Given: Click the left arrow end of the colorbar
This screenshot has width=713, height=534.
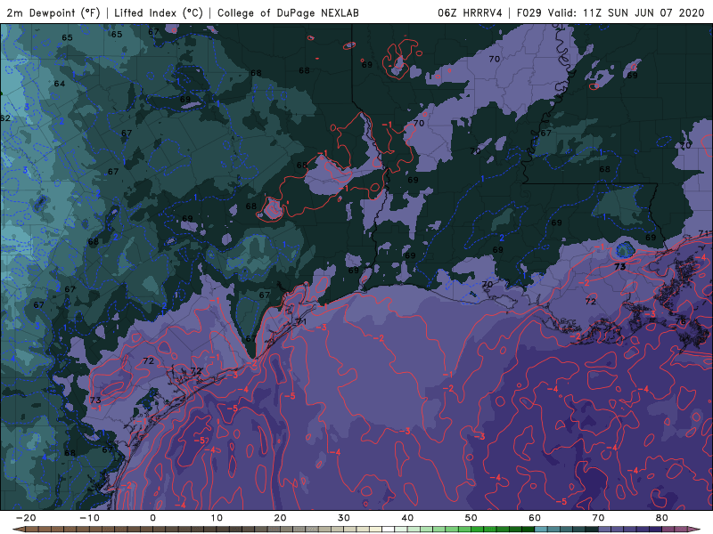Looking at the screenshot, I should pyautogui.click(x=18, y=530).
